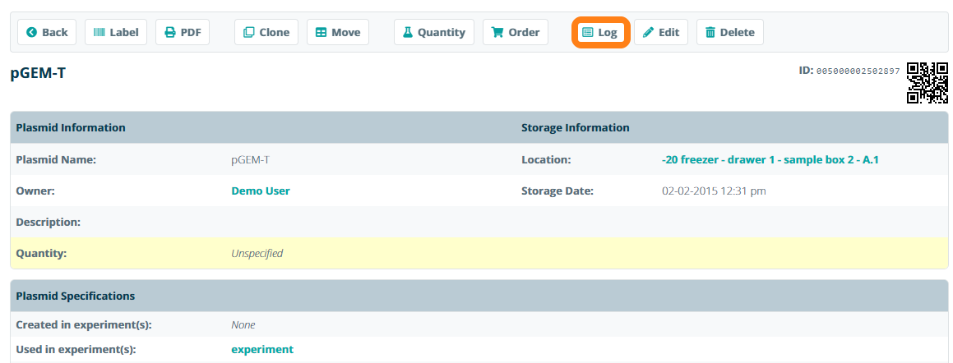Order this item with the cart button
Image resolution: width=953 pixels, height=363 pixels.
point(516,32)
